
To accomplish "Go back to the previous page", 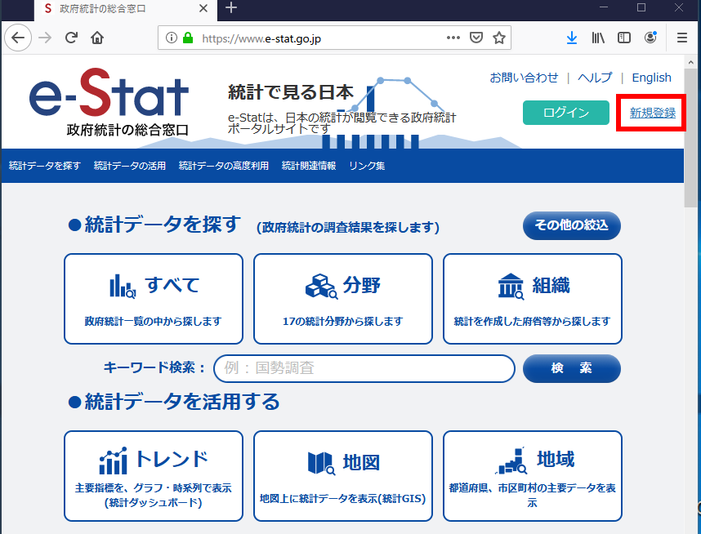I will coord(18,38).
